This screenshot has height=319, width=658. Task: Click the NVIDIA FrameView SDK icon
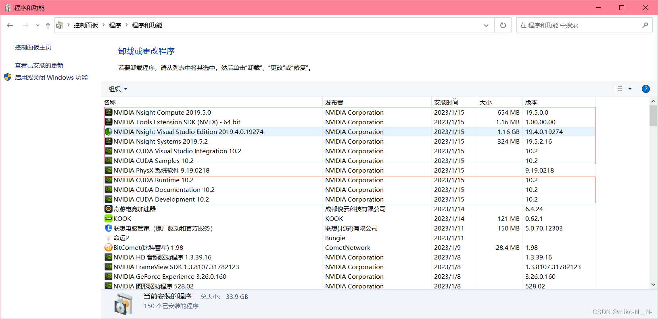click(108, 267)
